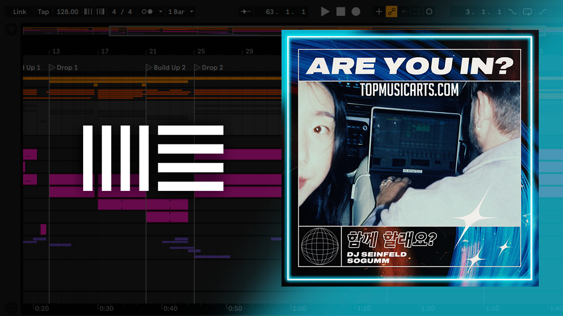Image resolution: width=563 pixels, height=316 pixels.
Task: Click the Session Record circle icon
Action: [429, 12]
